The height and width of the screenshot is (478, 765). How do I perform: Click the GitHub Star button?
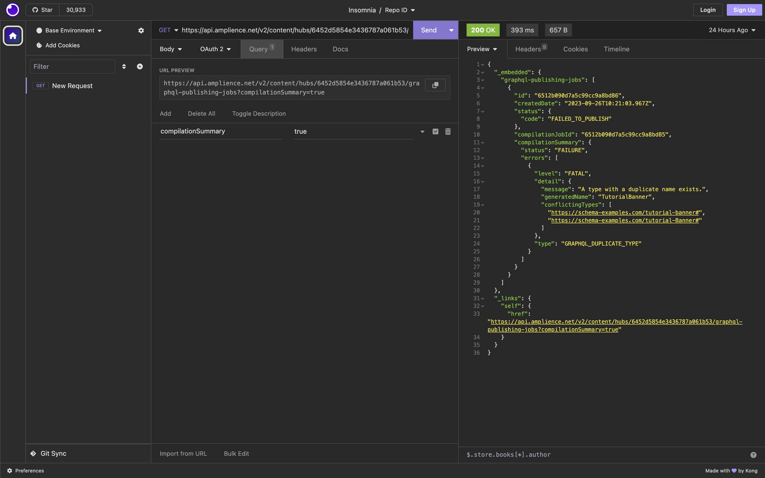[x=42, y=10]
